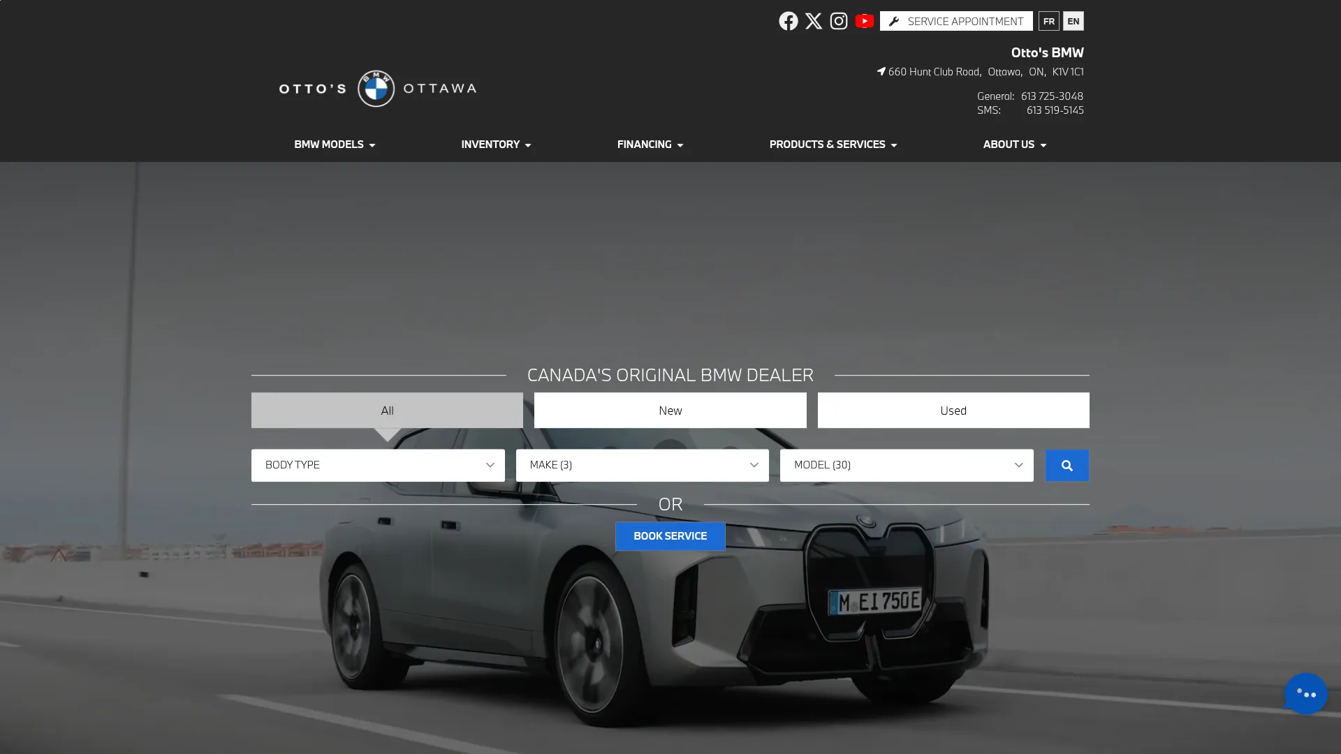
Task: Click the Book Service button
Action: (670, 536)
